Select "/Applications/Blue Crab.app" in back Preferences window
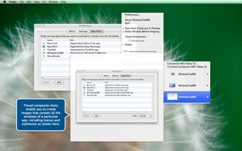This screenshot has height=151, width=242. point(85,43)
